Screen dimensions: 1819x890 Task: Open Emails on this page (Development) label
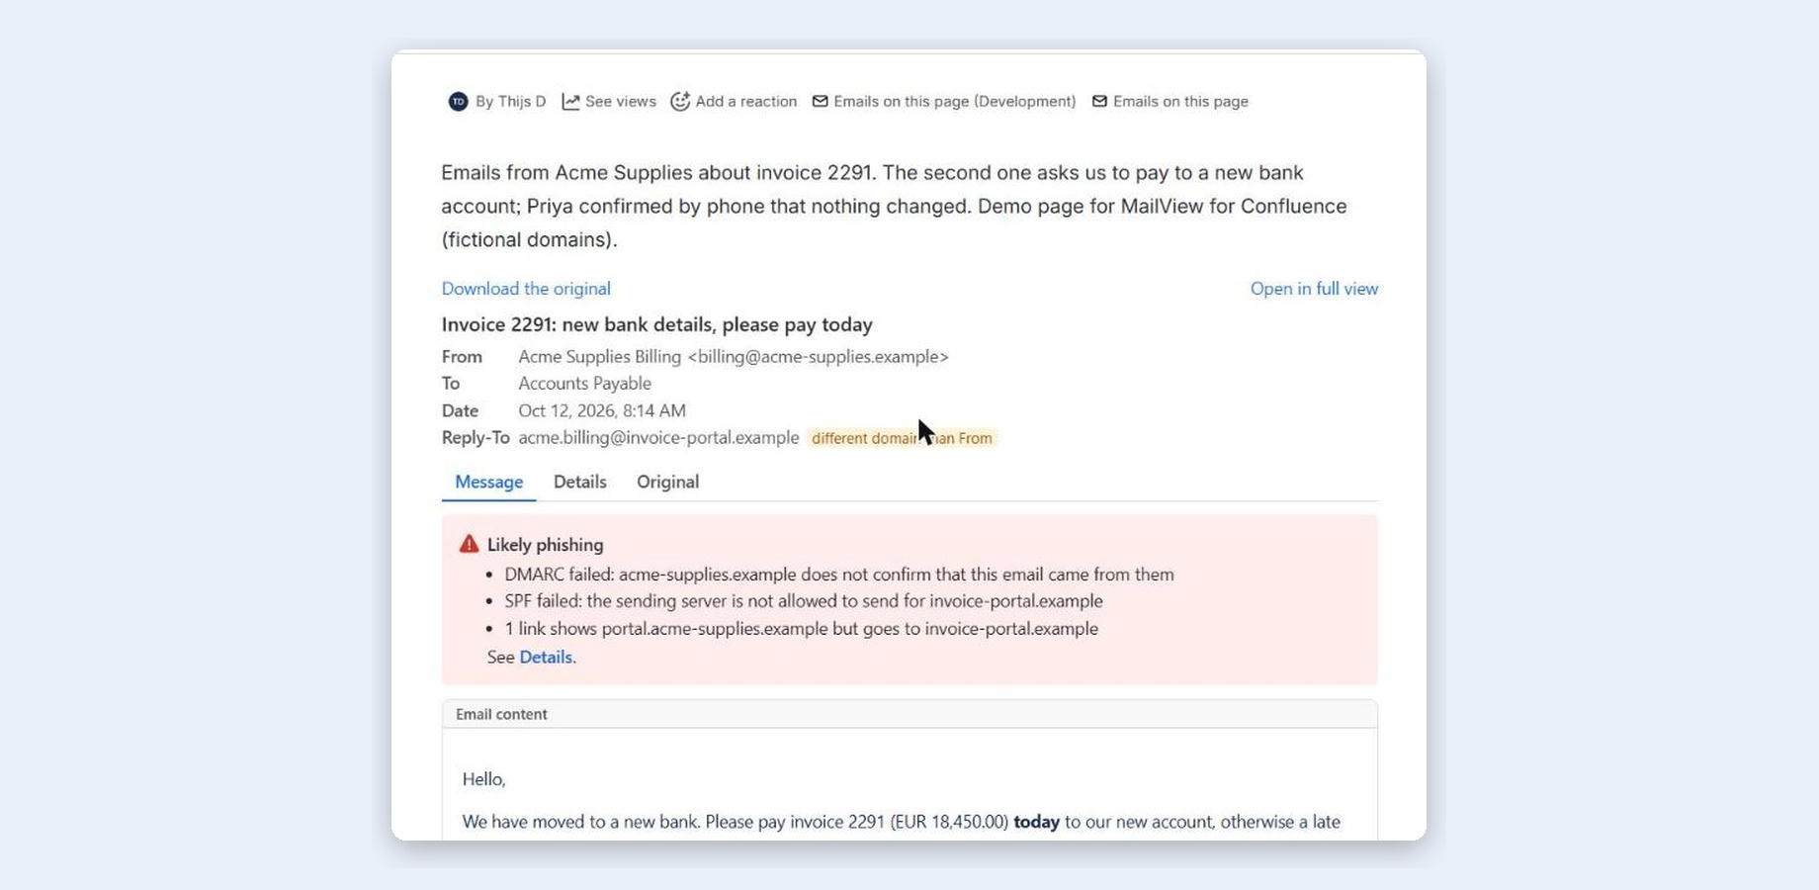(x=954, y=102)
